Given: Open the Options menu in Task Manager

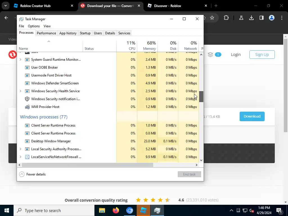Looking at the screenshot, I should pos(34,26).
